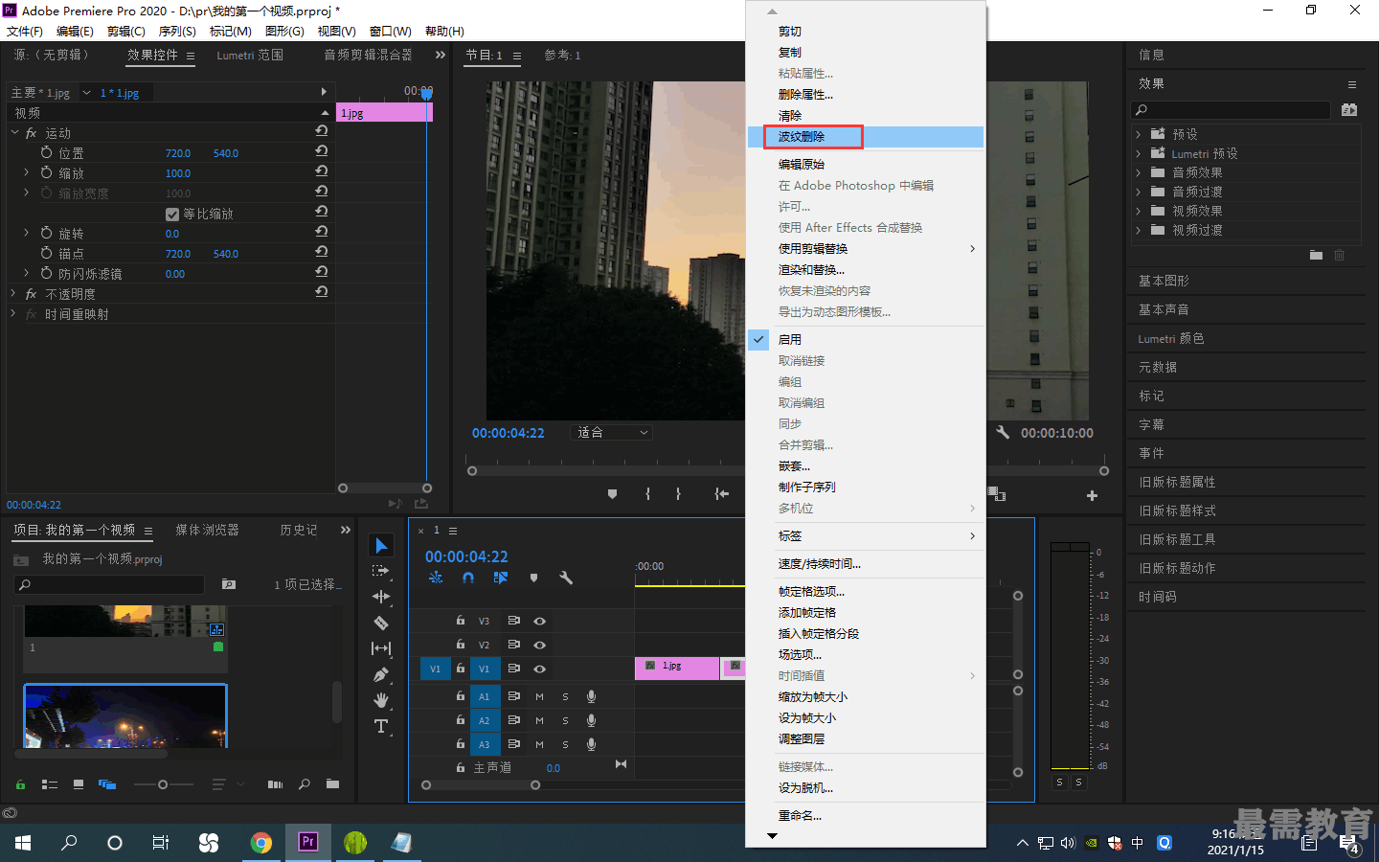The width and height of the screenshot is (1379, 862).
Task: Toggle Linked Selection in timeline
Action: click(x=501, y=578)
